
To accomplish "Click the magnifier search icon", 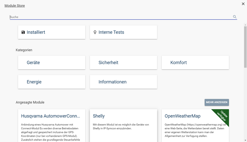I will click(x=234, y=17).
